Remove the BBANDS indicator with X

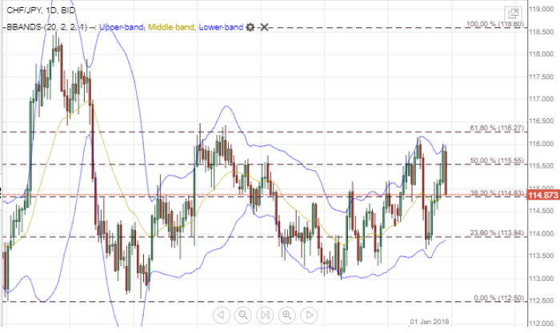click(x=264, y=27)
